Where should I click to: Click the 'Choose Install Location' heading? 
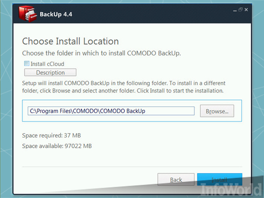[x=71, y=41]
